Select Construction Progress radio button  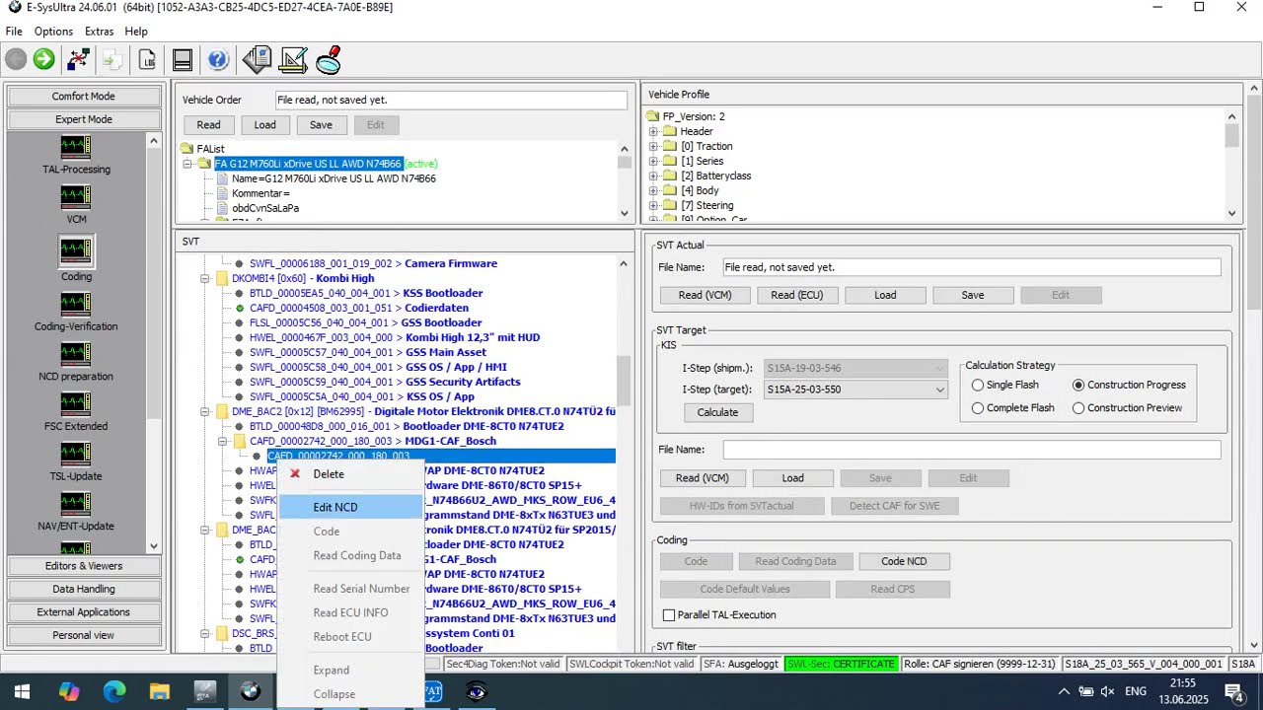pyautogui.click(x=1078, y=386)
